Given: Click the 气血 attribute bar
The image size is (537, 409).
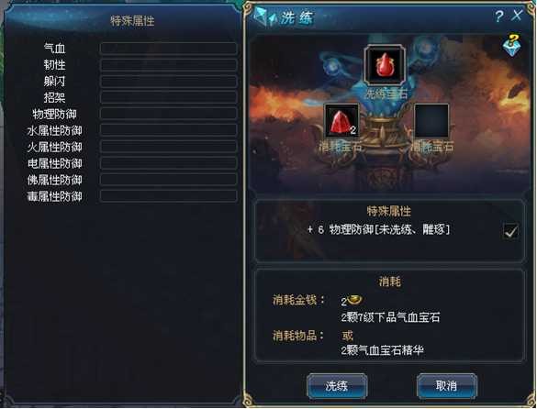Looking at the screenshot, I should coord(169,49).
